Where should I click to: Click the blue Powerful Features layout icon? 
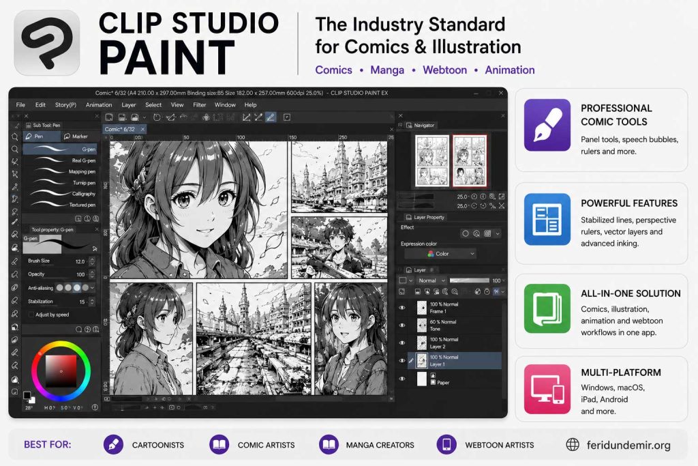click(547, 219)
